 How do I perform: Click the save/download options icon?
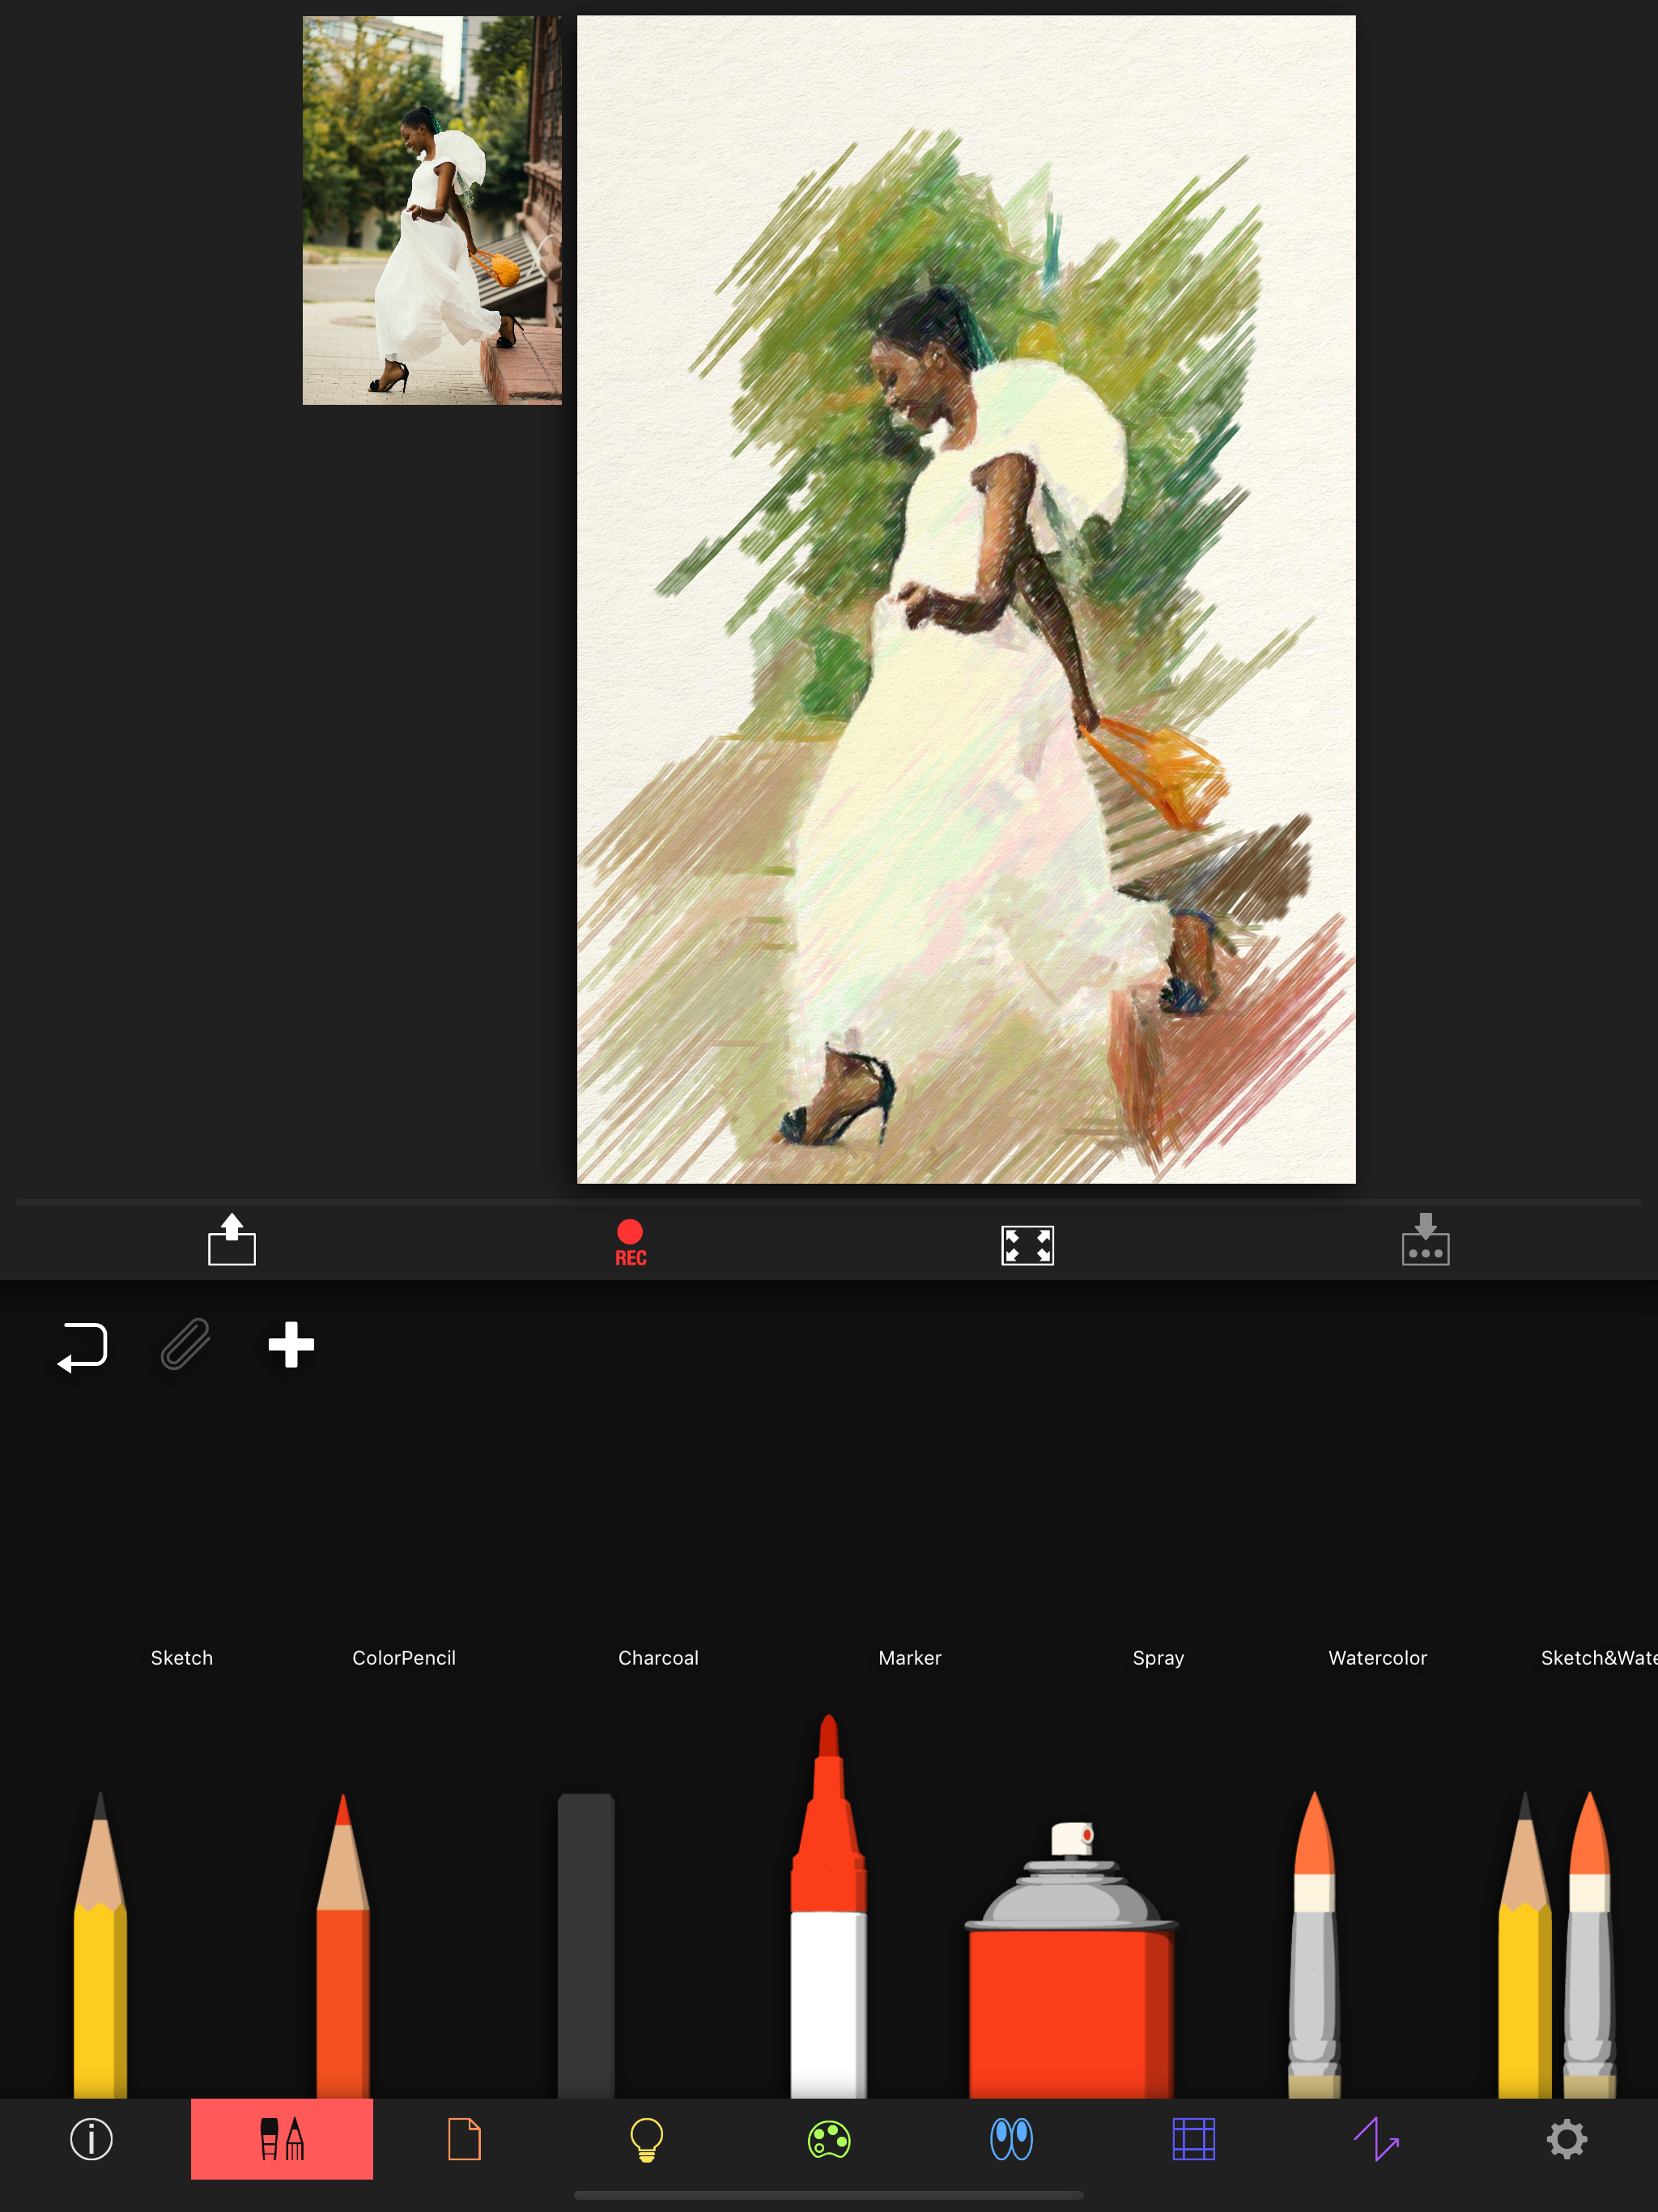coord(1425,1240)
